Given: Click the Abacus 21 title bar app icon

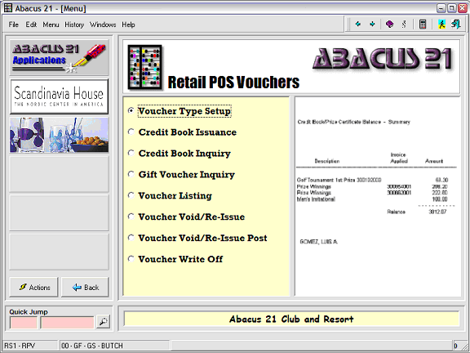Looking at the screenshot, I should [8, 8].
